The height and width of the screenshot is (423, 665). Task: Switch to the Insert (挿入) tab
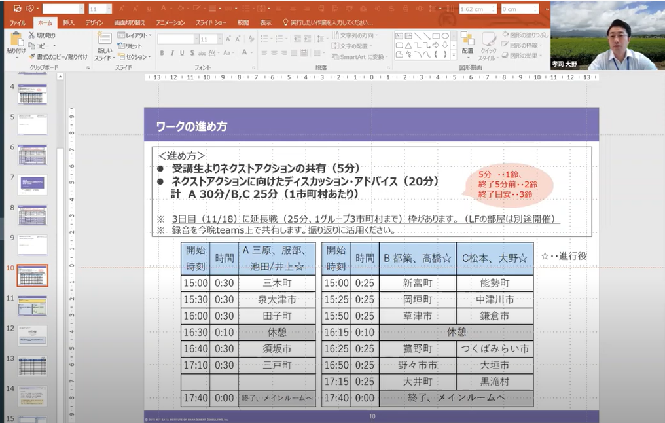(69, 22)
